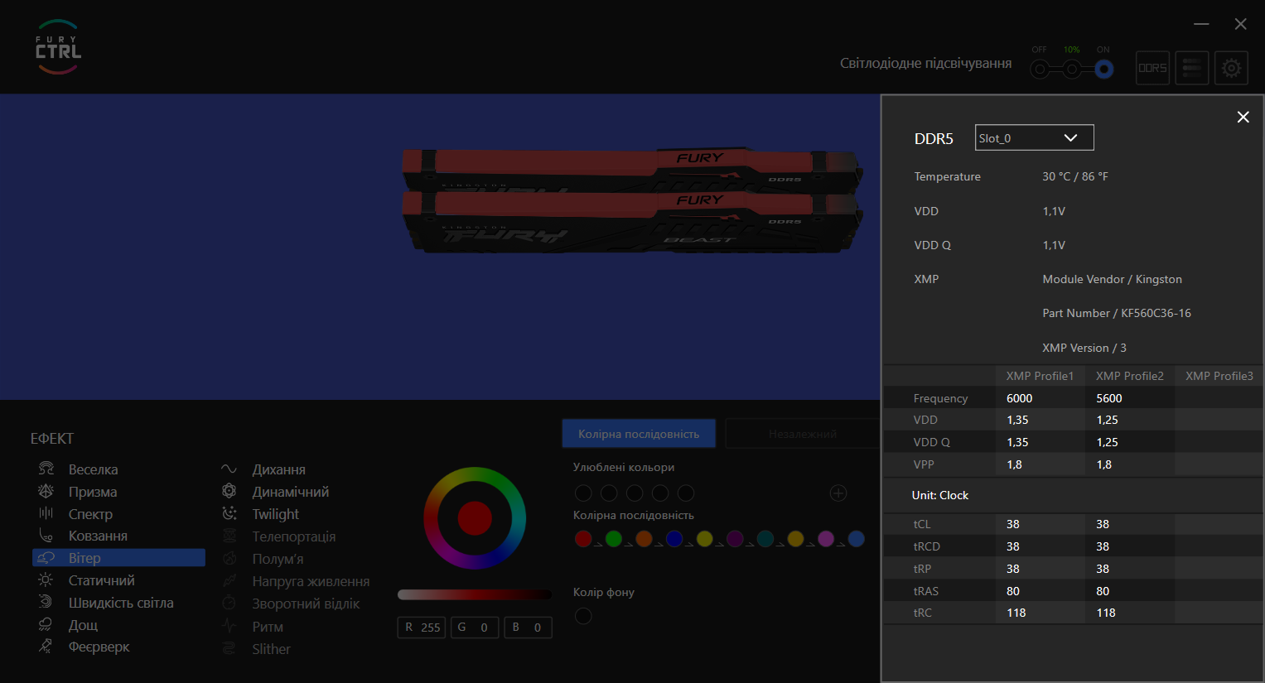Open the DDR5 info panel icon
1265x683 pixels.
coord(1152,68)
